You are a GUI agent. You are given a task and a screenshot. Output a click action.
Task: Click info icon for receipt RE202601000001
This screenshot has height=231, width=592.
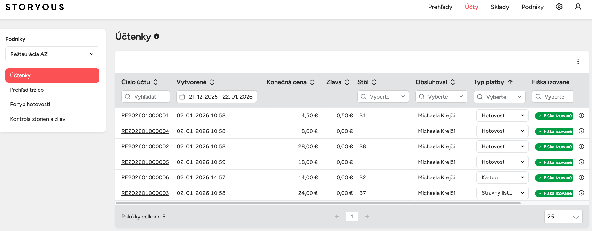(x=581, y=115)
